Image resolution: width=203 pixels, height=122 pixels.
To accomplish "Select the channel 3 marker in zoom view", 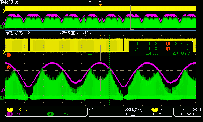I will tap(2, 90).
